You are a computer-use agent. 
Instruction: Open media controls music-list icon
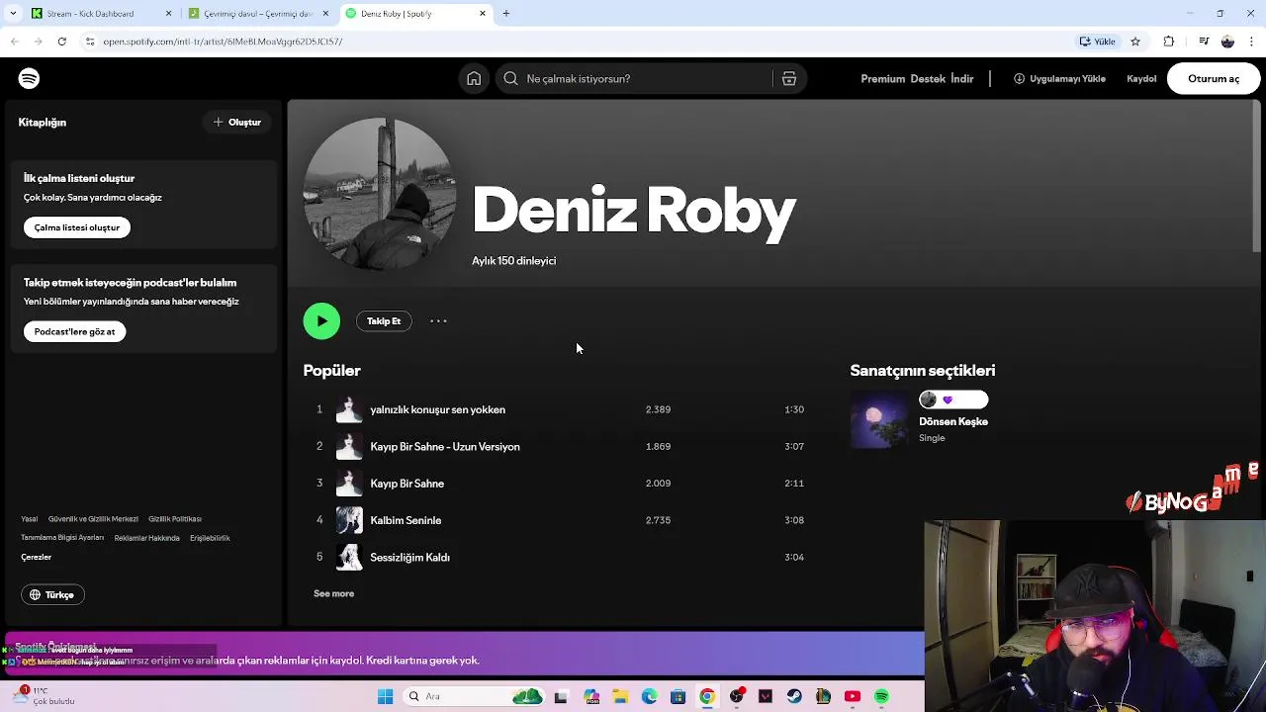click(1204, 42)
